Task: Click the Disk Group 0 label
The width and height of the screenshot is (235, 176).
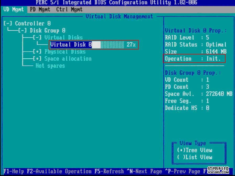Action: [x=47, y=31]
